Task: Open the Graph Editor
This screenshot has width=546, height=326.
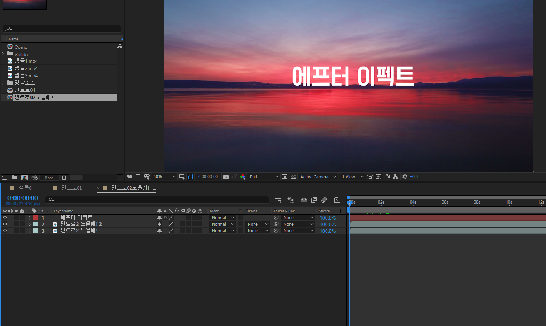Action: pyautogui.click(x=337, y=200)
